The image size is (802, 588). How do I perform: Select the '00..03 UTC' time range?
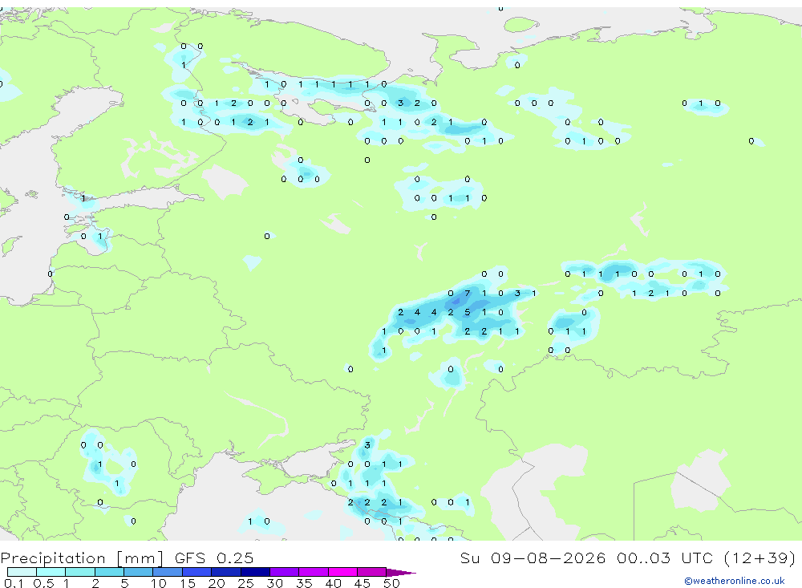pyautogui.click(x=665, y=558)
